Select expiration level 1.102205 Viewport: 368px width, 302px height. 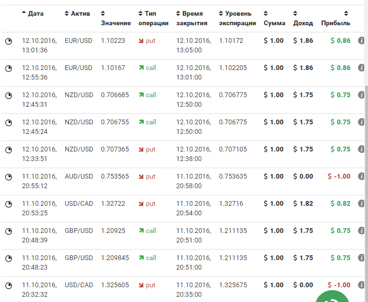pyautogui.click(x=233, y=68)
